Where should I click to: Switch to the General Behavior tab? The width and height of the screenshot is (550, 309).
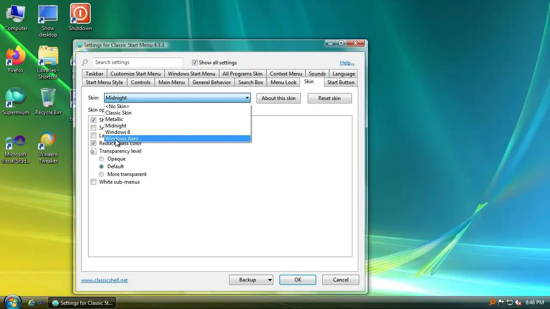point(211,82)
